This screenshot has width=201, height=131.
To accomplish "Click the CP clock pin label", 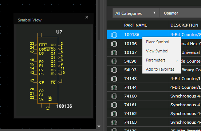I will tap(42, 83).
